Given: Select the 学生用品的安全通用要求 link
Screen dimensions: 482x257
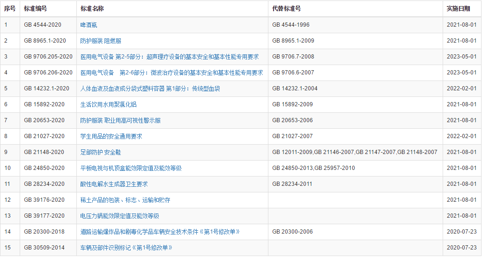Looking at the screenshot, I should pos(111,136).
